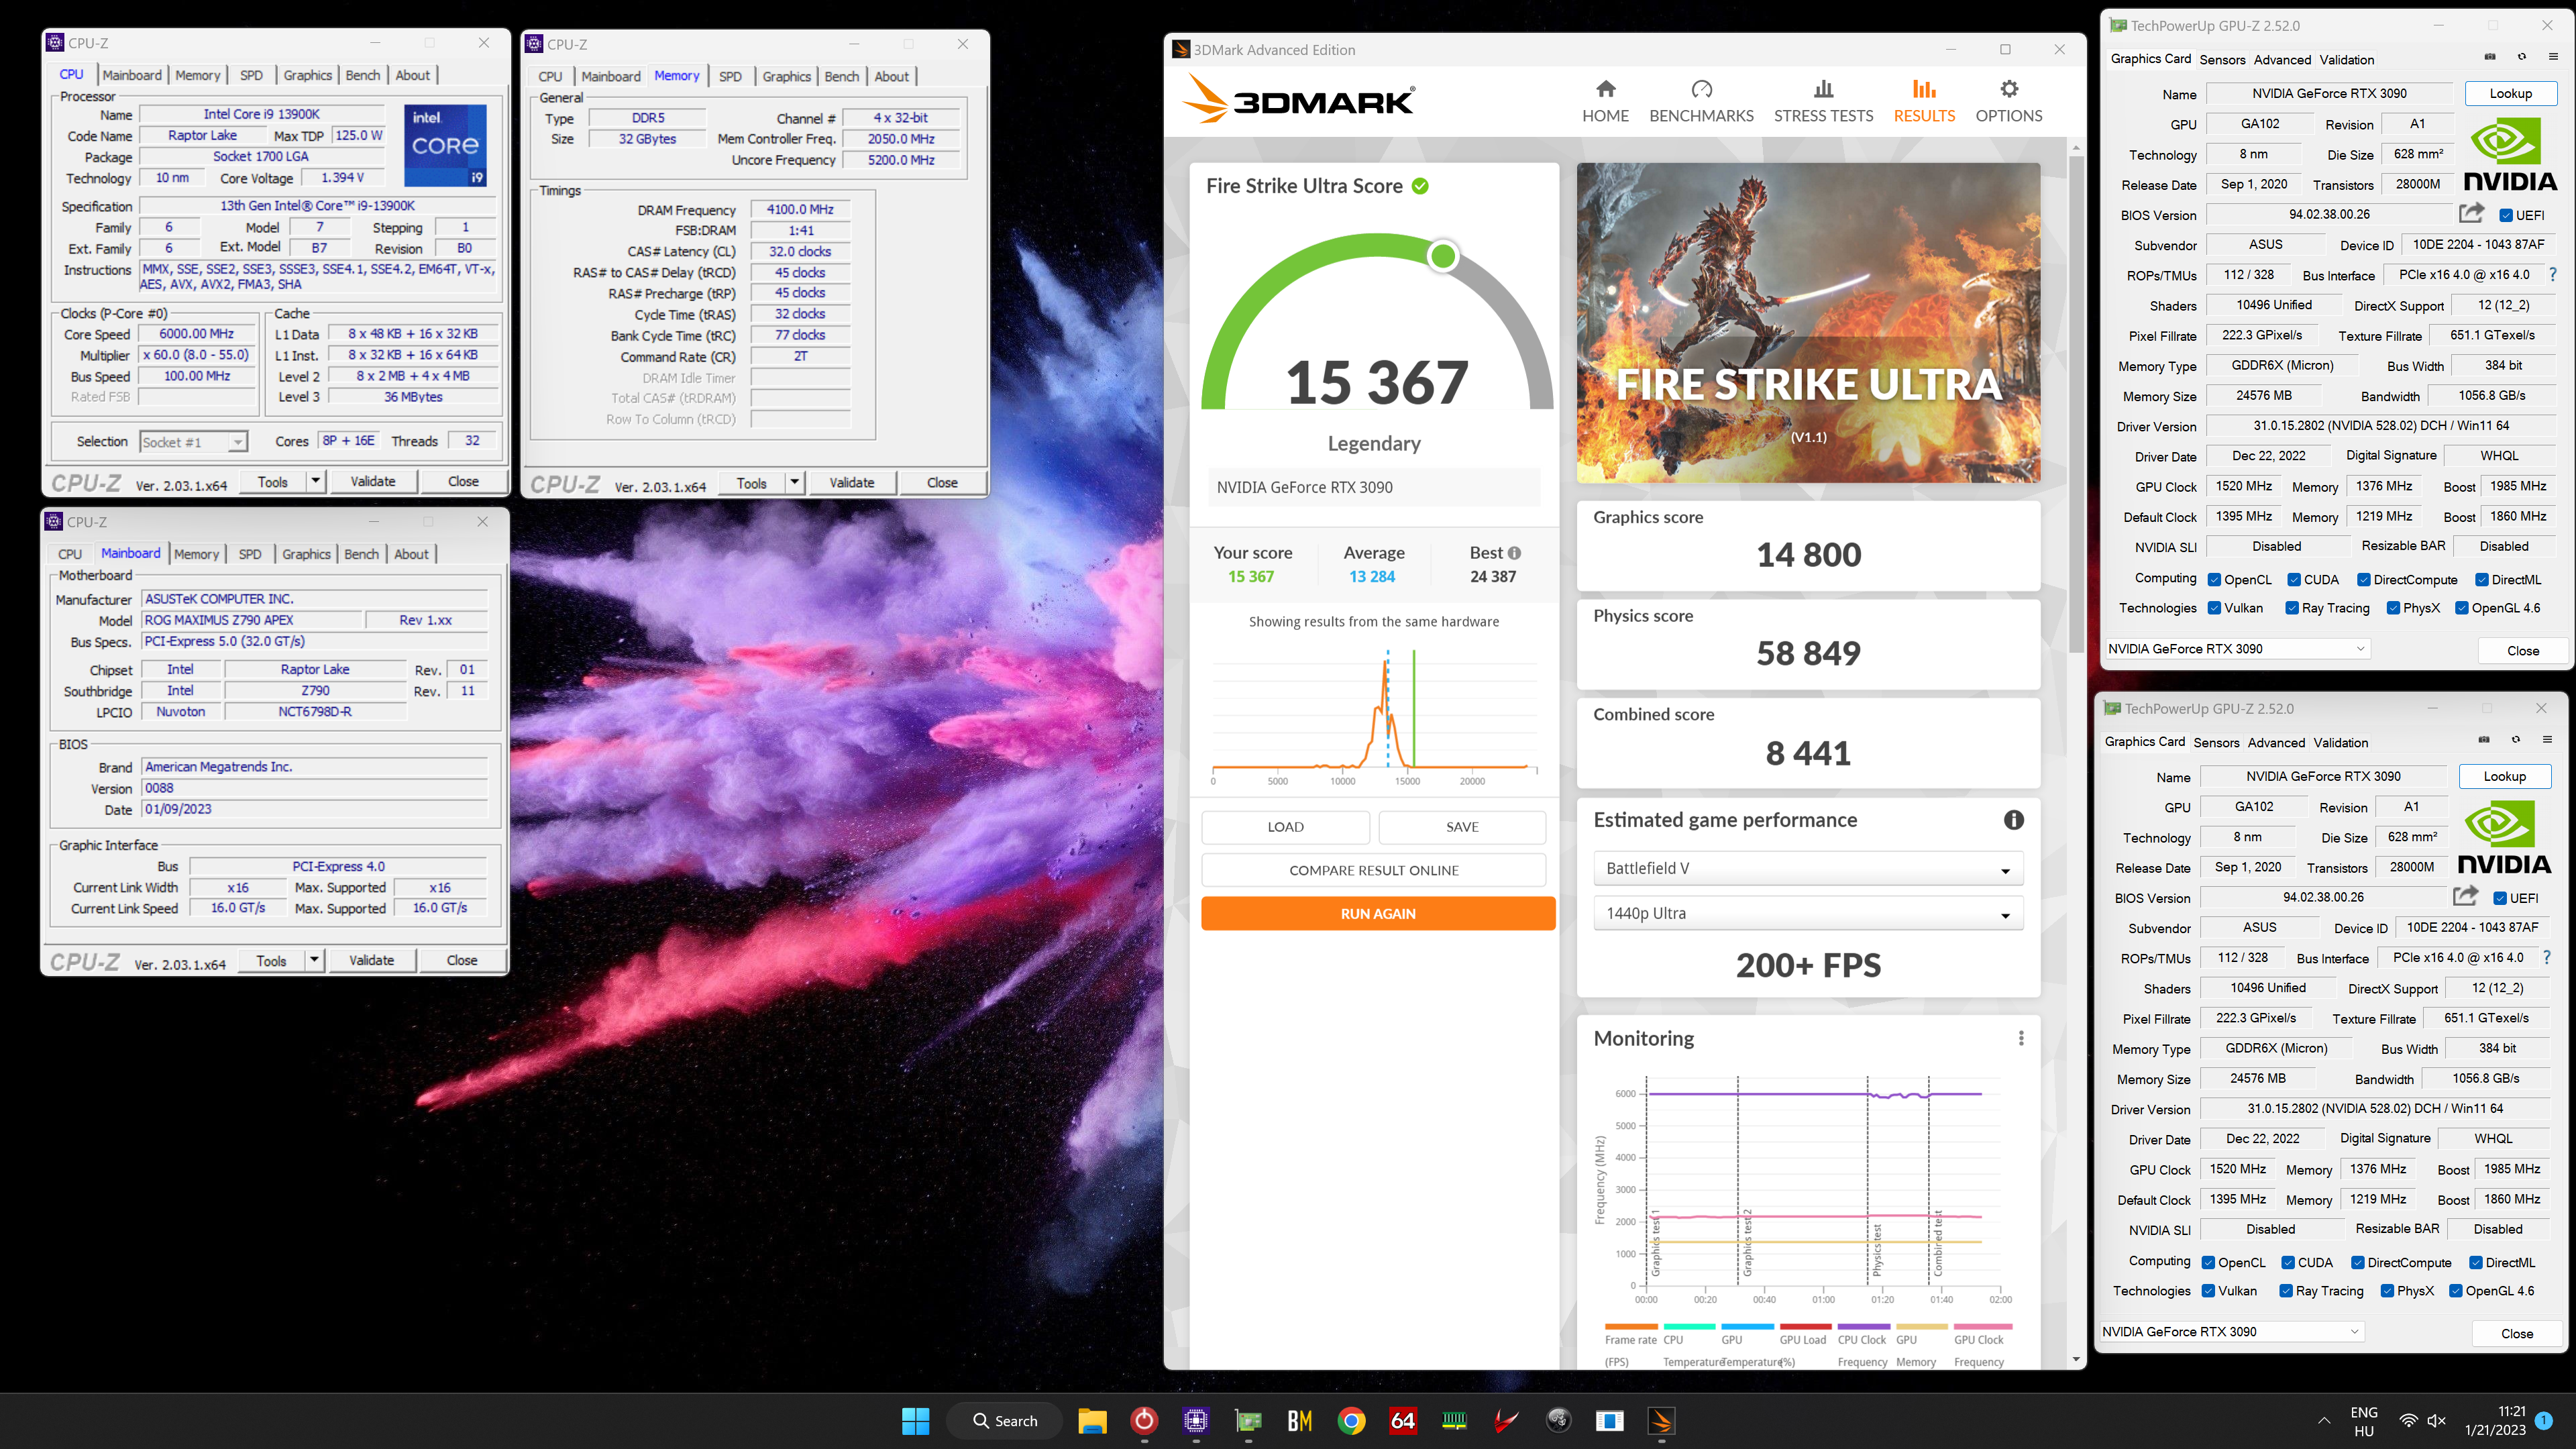Image resolution: width=2576 pixels, height=1449 pixels.
Task: Open the HOME section in 3DMark
Action: point(1605,101)
